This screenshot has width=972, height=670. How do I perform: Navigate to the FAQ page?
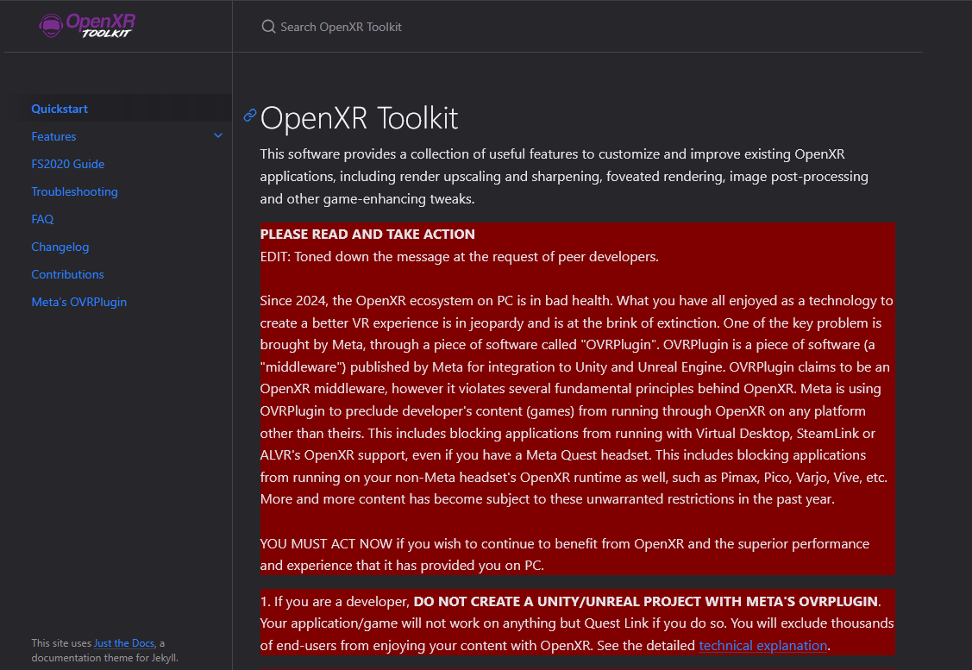[x=42, y=219]
